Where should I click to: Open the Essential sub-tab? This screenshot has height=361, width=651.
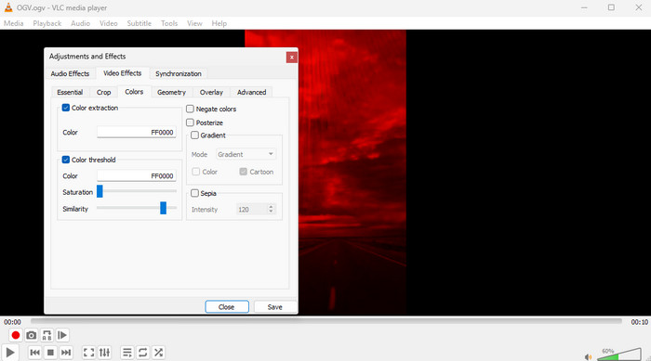70,92
